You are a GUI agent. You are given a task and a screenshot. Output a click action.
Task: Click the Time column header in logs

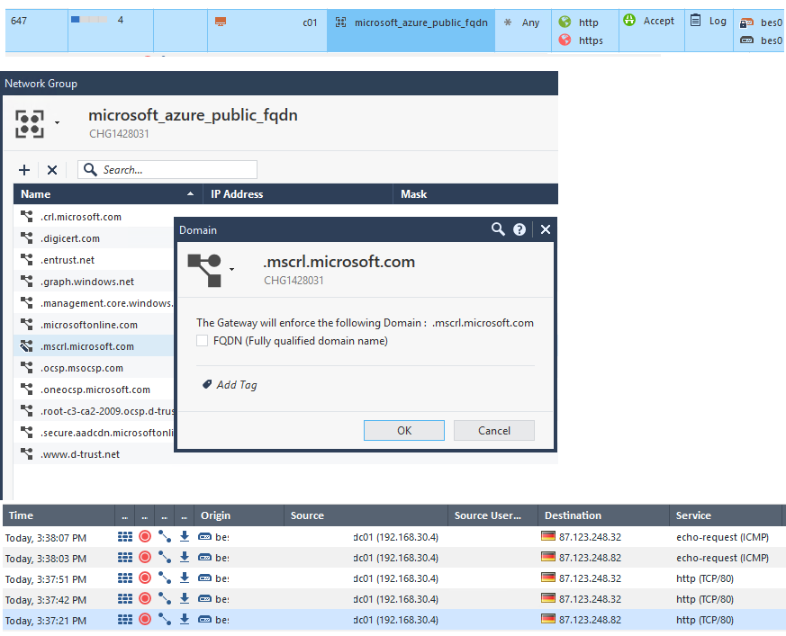(x=59, y=515)
